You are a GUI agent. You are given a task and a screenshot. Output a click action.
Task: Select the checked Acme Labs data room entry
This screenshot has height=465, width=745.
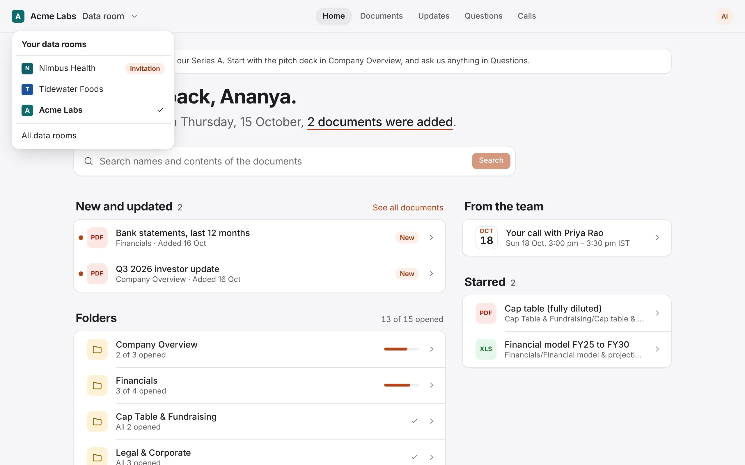(93, 110)
